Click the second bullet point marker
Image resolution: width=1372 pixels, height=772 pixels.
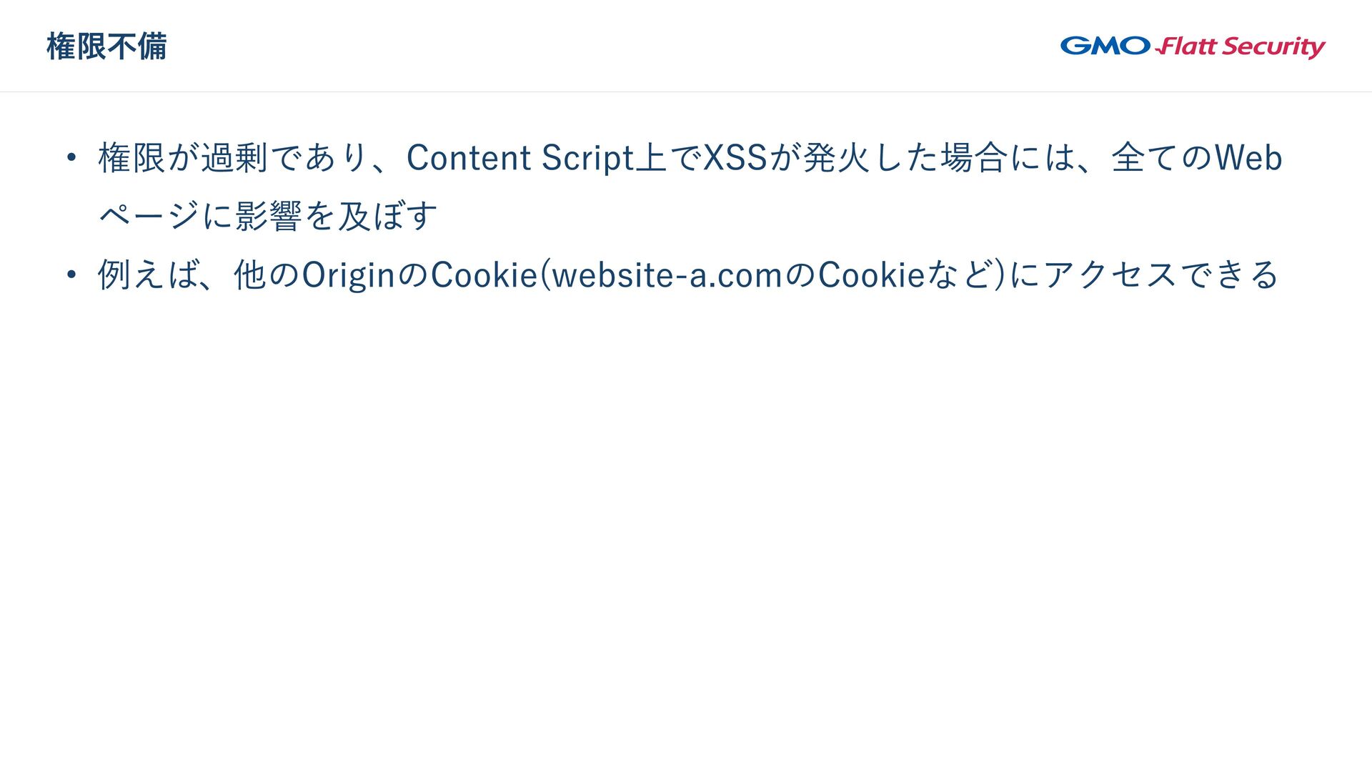[x=71, y=275]
